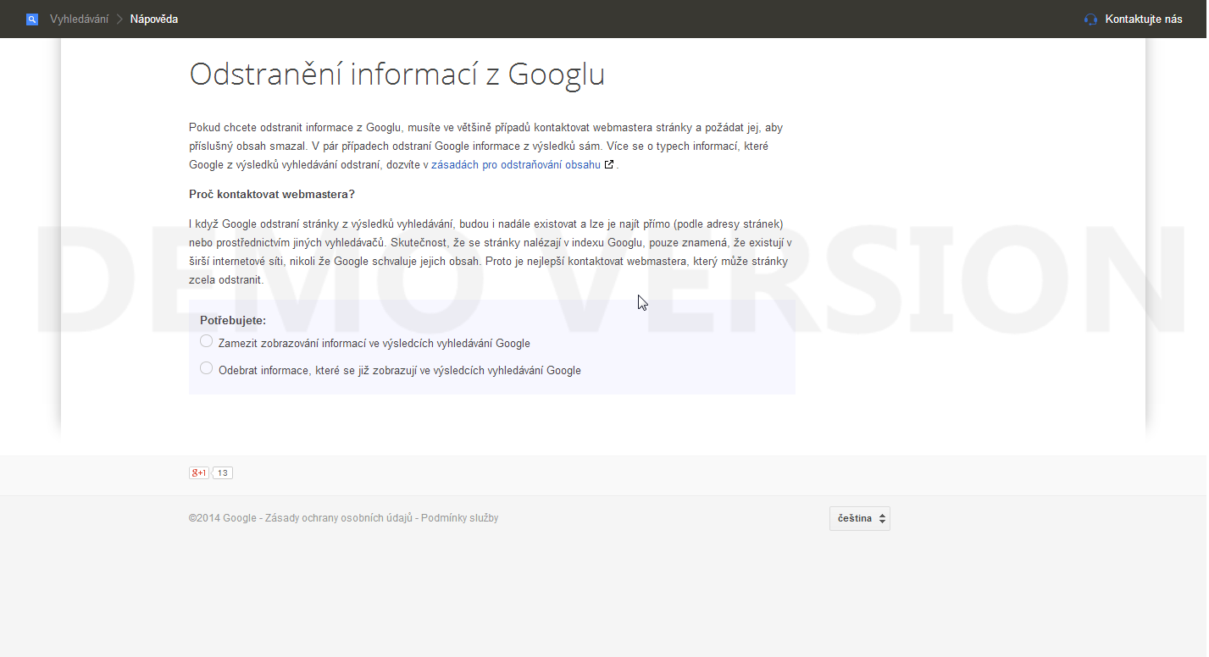Select option Odebrat informace, které se již zobrazují
The width and height of the screenshot is (1209, 657).
point(206,367)
